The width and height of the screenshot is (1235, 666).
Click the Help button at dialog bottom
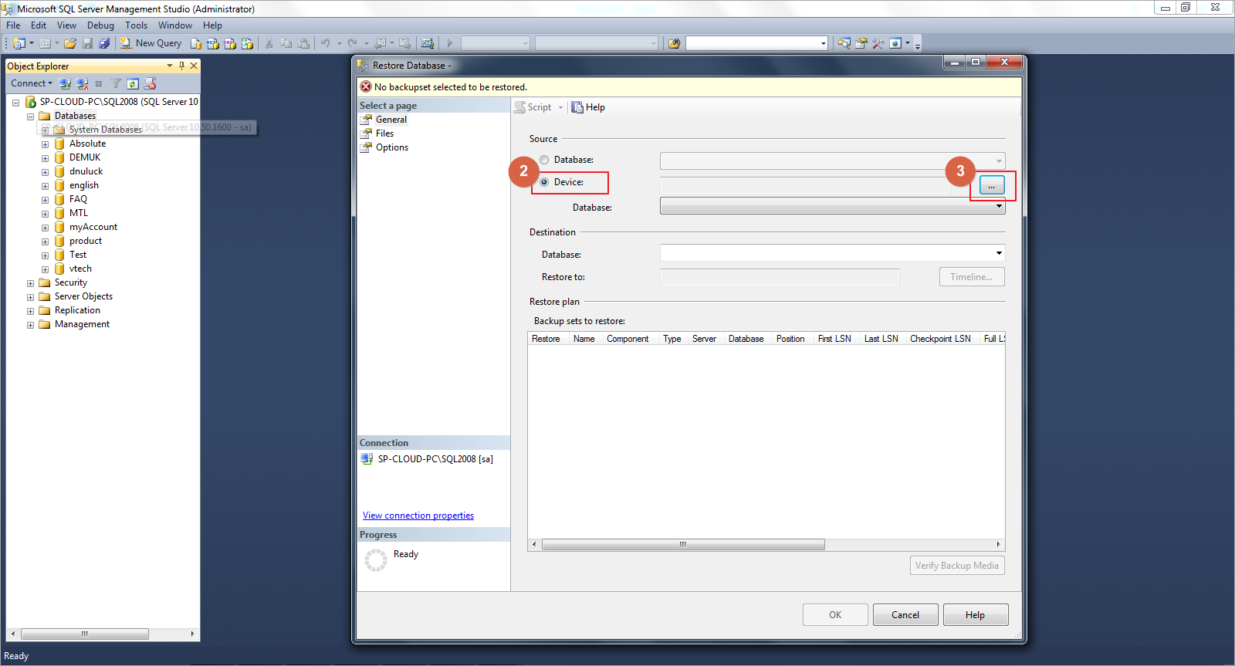tap(976, 615)
